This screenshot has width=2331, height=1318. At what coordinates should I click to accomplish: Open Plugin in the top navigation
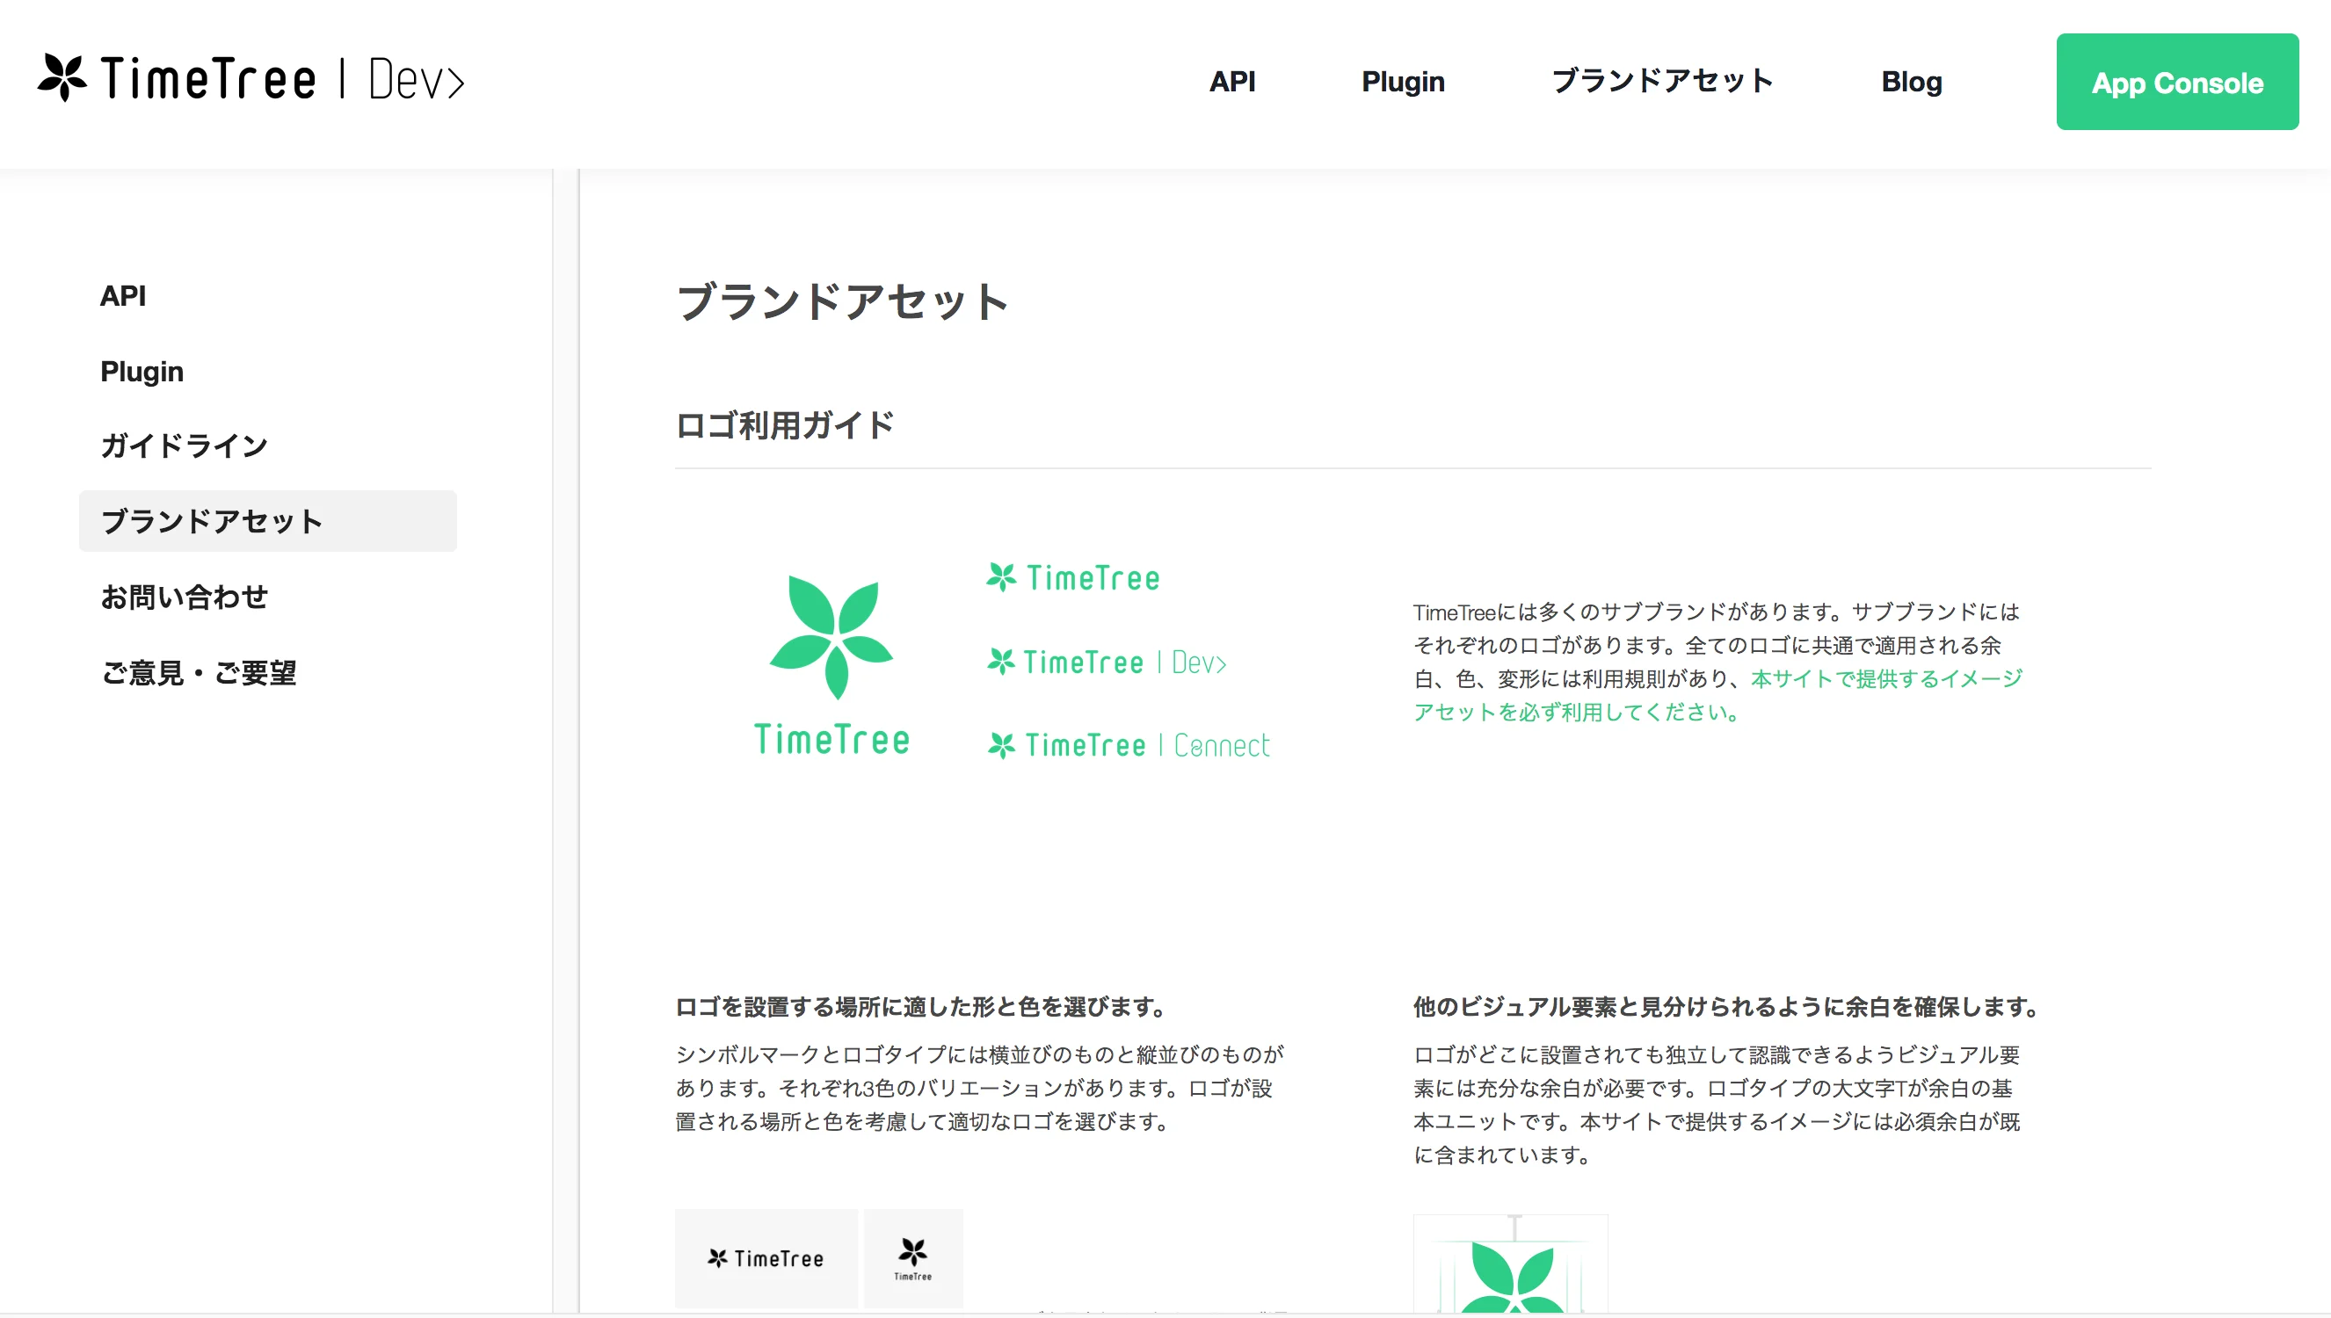1402,82
